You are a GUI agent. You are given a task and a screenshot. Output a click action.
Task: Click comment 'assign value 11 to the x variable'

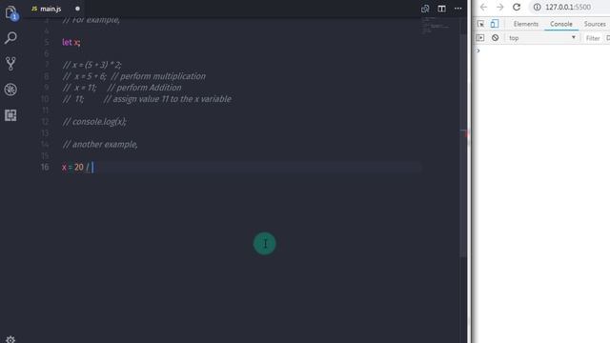[168, 99]
